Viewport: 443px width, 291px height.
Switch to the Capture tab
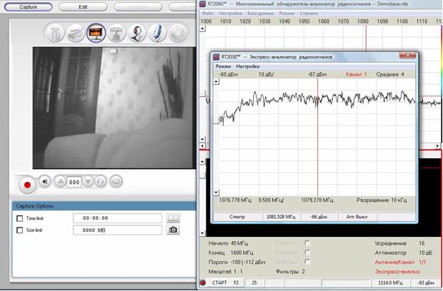(29, 6)
